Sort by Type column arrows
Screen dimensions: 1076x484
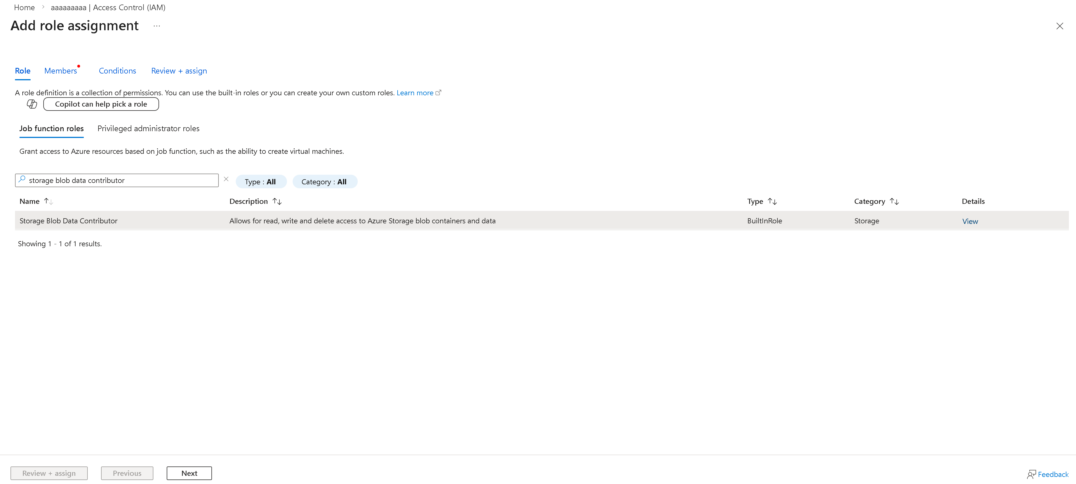[772, 201]
